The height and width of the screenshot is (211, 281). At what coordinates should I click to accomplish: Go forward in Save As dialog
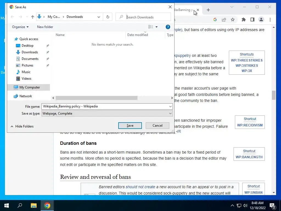coord(20,17)
